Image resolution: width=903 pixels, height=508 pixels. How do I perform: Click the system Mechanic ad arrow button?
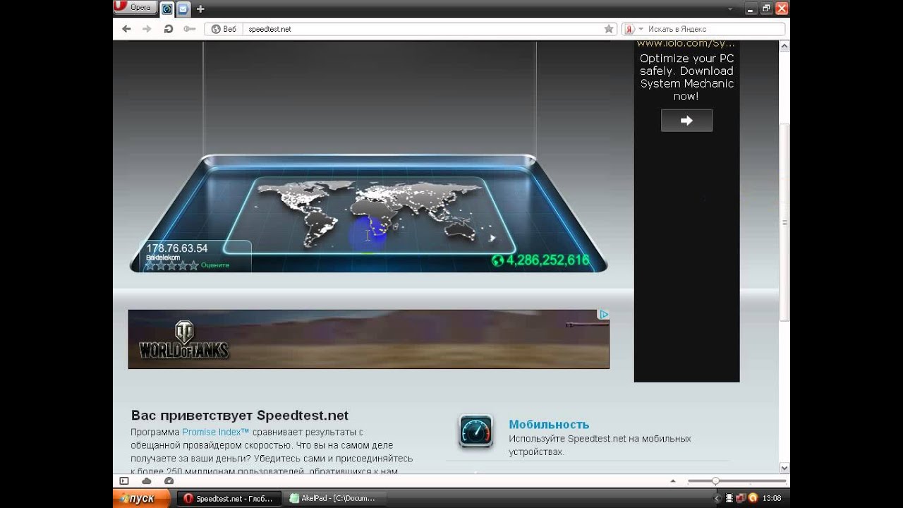[x=686, y=121]
